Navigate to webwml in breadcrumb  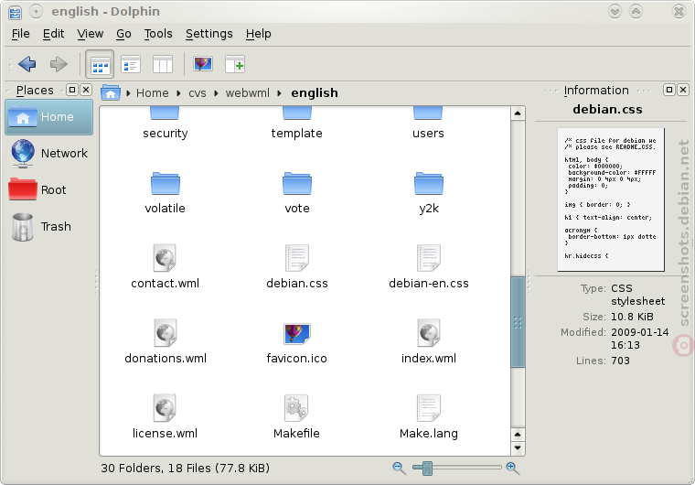pyautogui.click(x=247, y=93)
